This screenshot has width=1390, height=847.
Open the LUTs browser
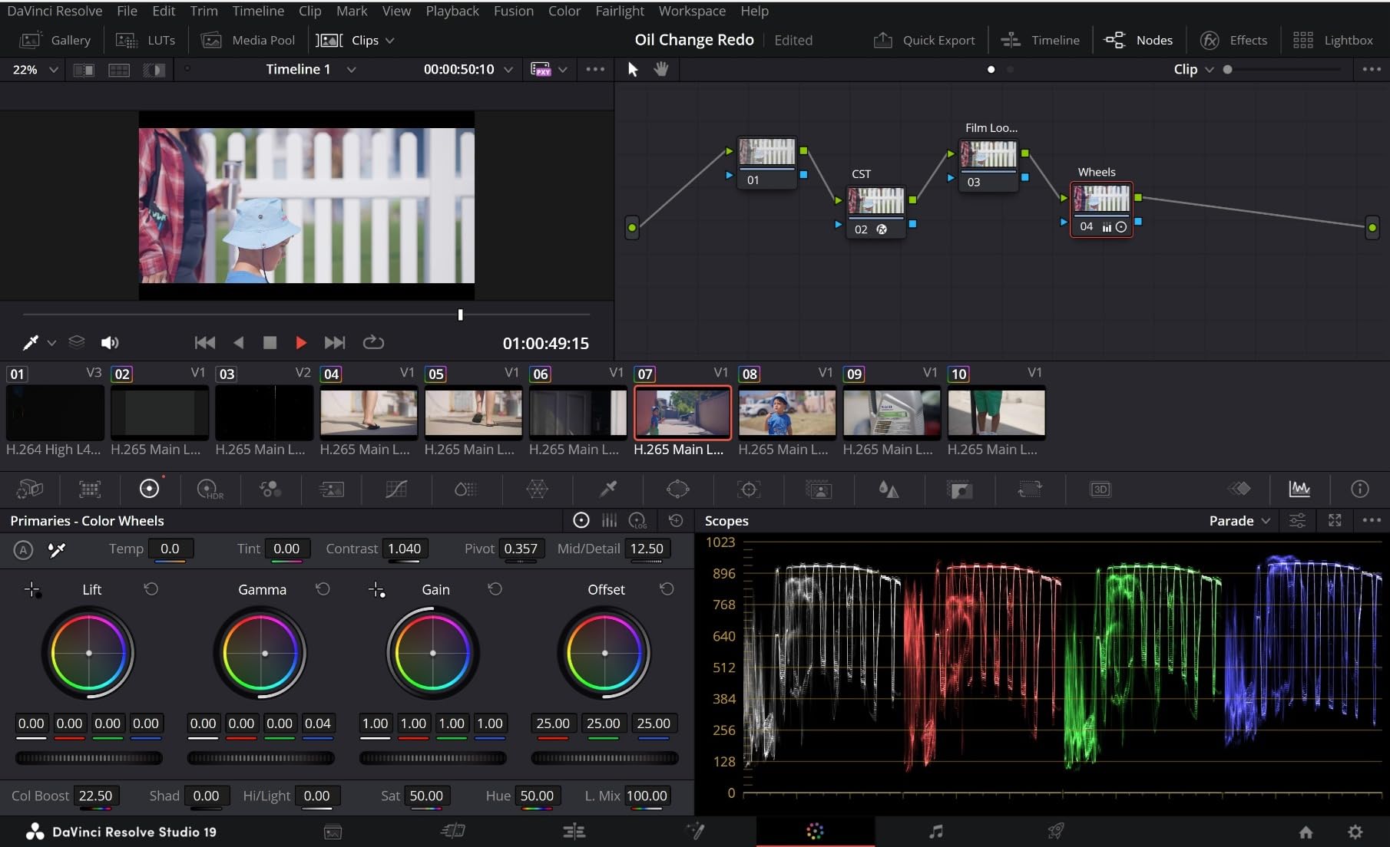[x=145, y=40]
